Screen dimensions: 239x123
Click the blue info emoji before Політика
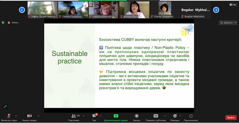tap(101, 48)
